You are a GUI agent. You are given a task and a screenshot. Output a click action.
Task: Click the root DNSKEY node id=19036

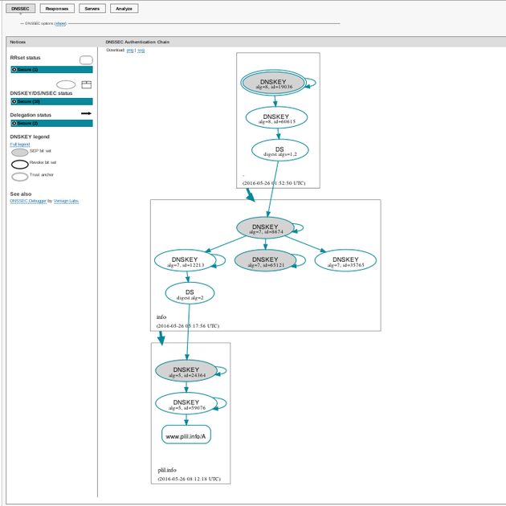(x=273, y=84)
